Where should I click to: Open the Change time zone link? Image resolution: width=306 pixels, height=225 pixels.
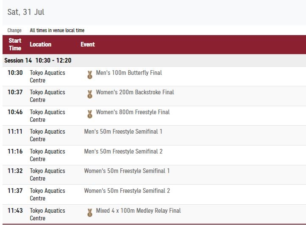click(14, 30)
